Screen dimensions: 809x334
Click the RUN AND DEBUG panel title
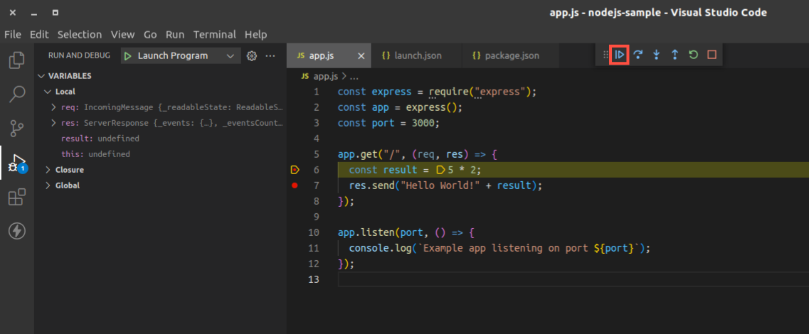(x=79, y=55)
